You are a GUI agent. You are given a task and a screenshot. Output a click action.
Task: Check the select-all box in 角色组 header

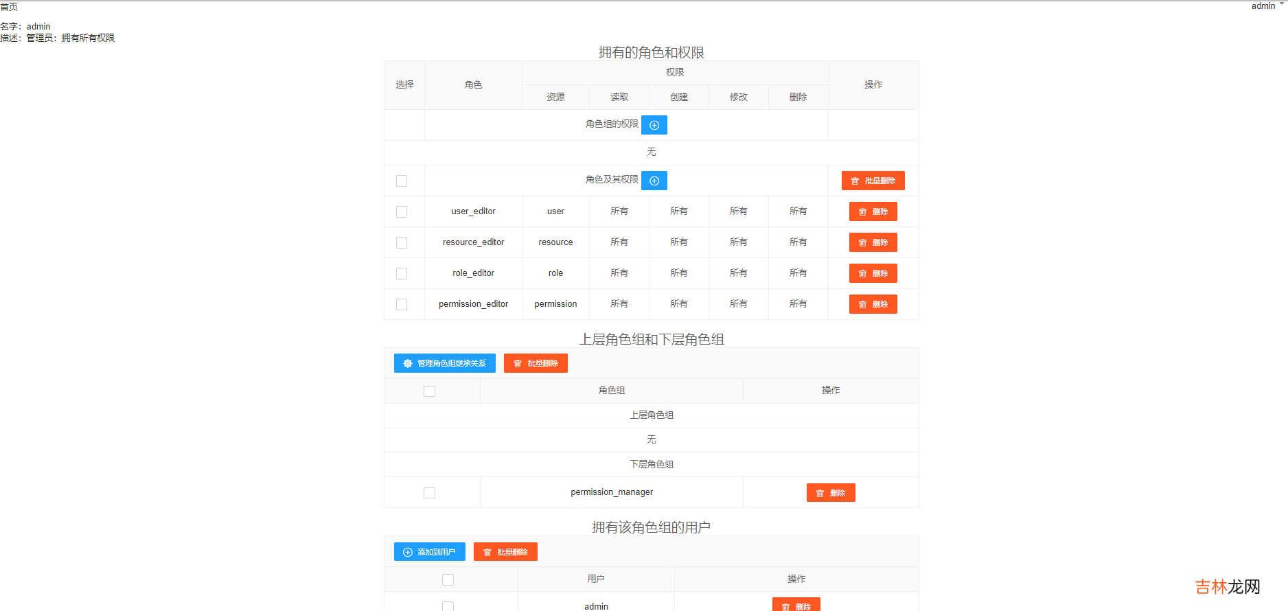[x=430, y=391]
